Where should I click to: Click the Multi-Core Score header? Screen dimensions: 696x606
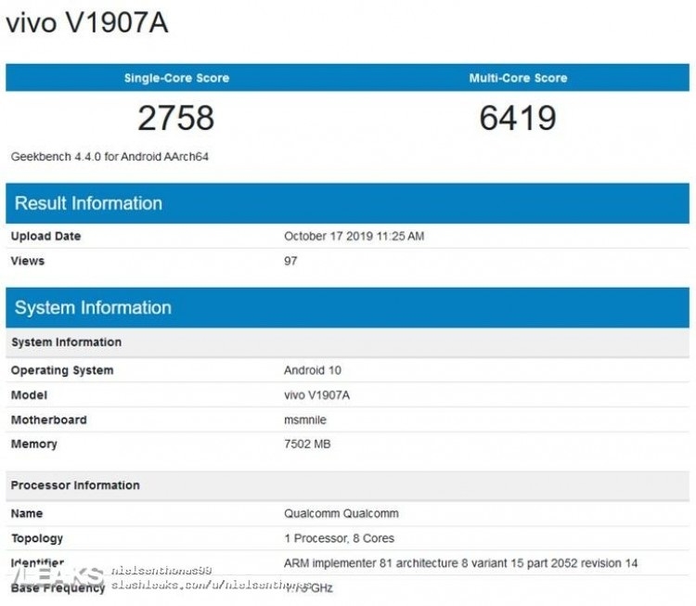tap(518, 78)
